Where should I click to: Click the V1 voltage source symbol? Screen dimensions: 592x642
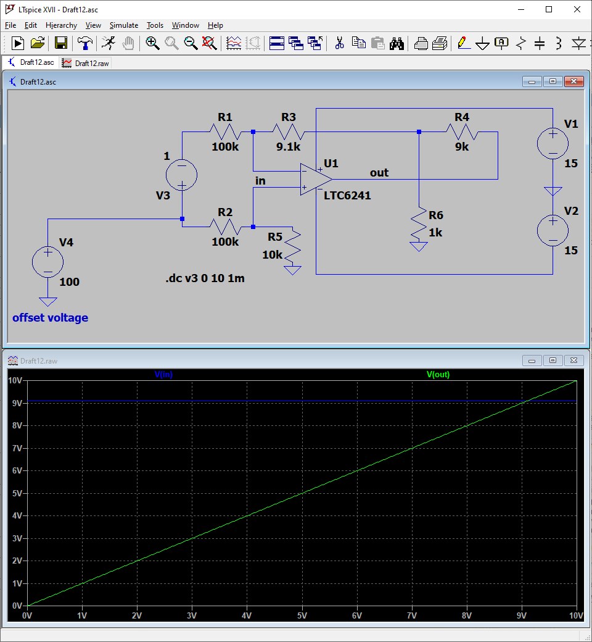point(553,143)
